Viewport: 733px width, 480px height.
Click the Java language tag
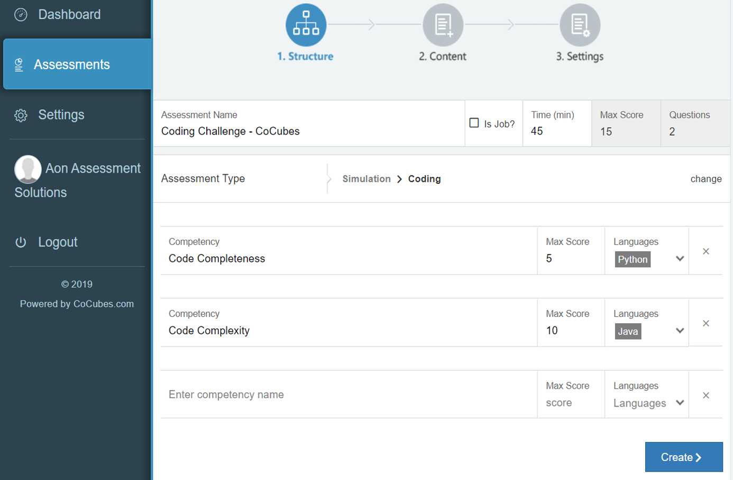[x=628, y=332]
